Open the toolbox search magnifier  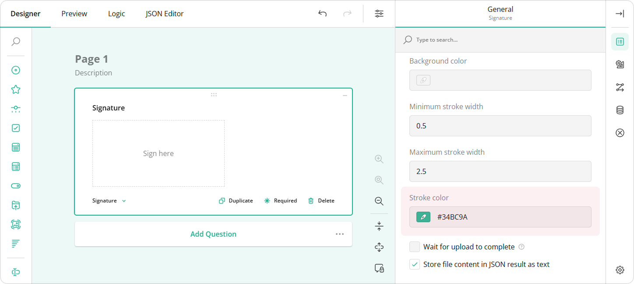click(16, 41)
